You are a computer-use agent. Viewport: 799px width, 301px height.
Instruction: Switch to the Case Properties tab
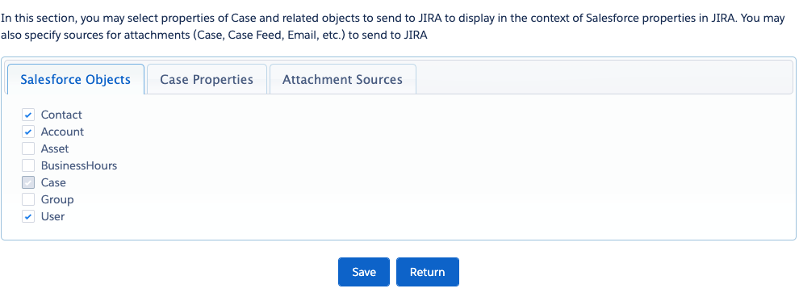coord(207,79)
